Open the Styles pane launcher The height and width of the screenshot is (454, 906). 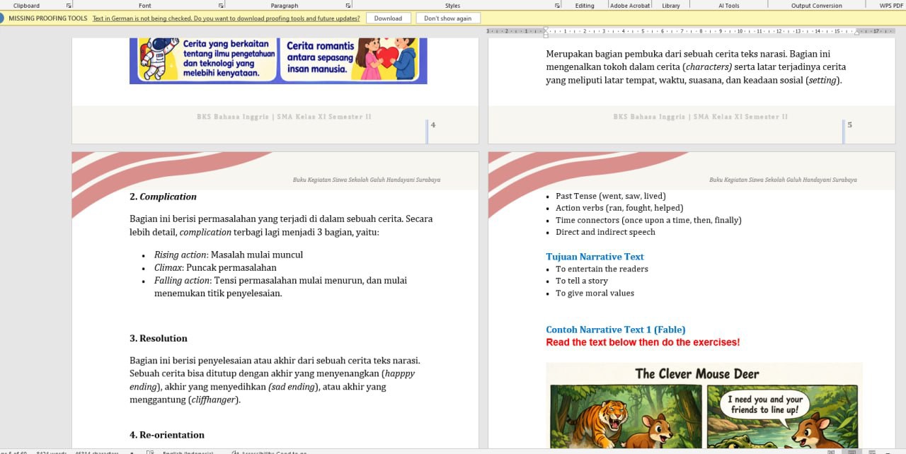pos(557,6)
